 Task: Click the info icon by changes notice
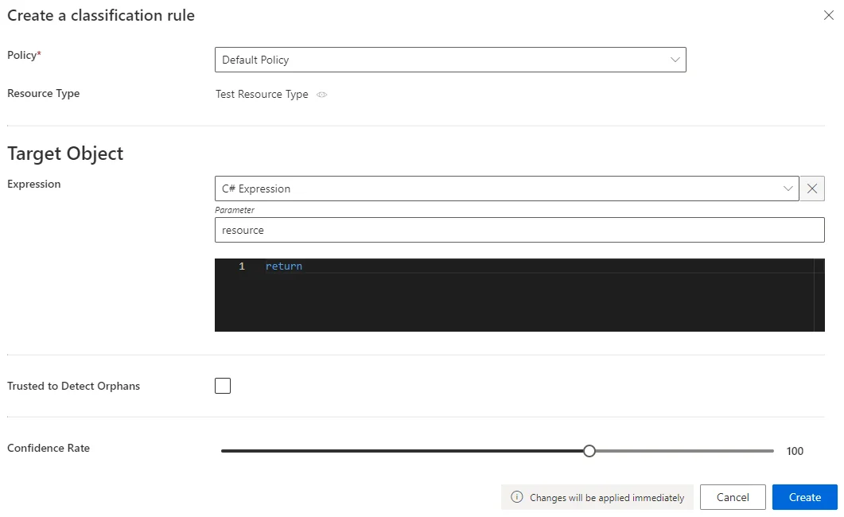tap(517, 497)
